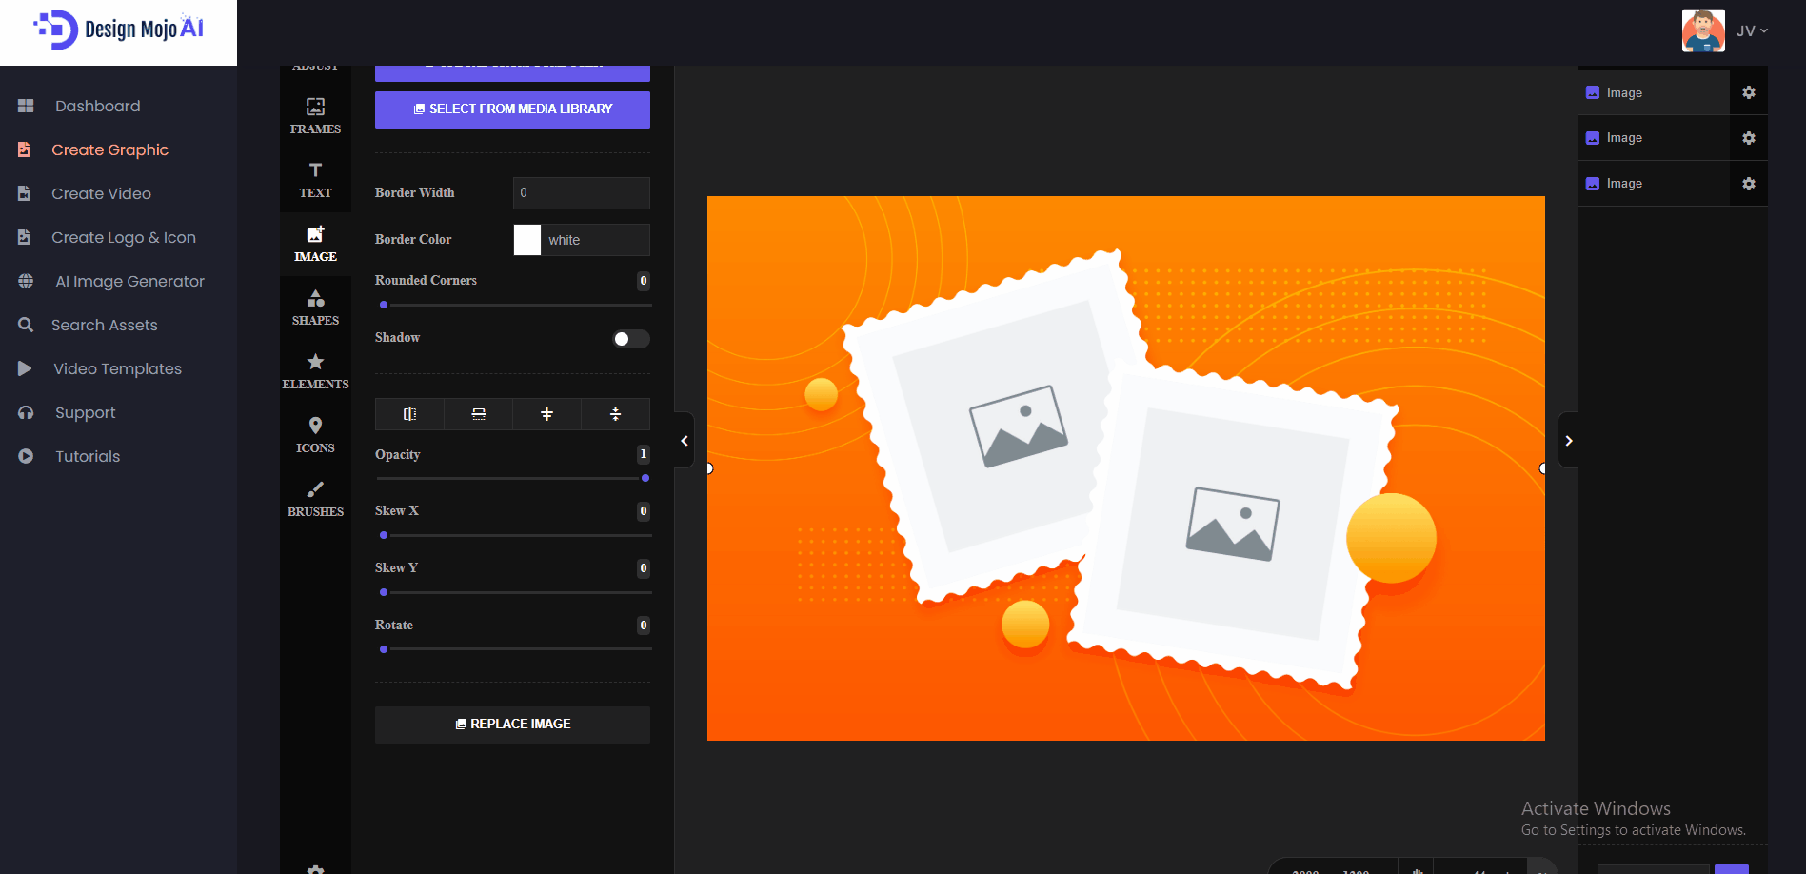1806x874 pixels.
Task: Open the Shapes tool panel
Action: click(x=315, y=307)
